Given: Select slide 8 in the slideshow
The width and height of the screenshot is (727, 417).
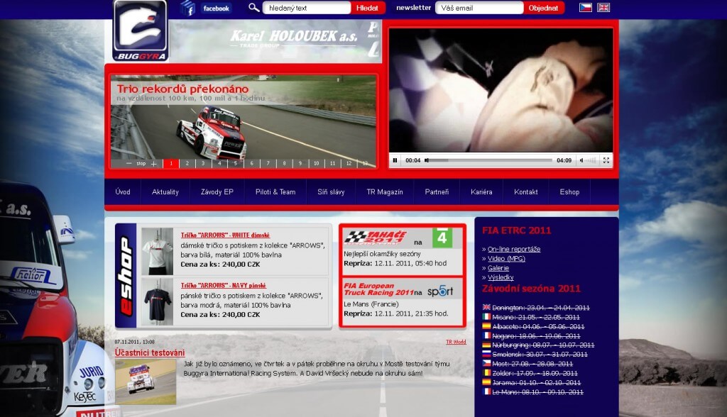Looking at the screenshot, I should pyautogui.click(x=284, y=164).
